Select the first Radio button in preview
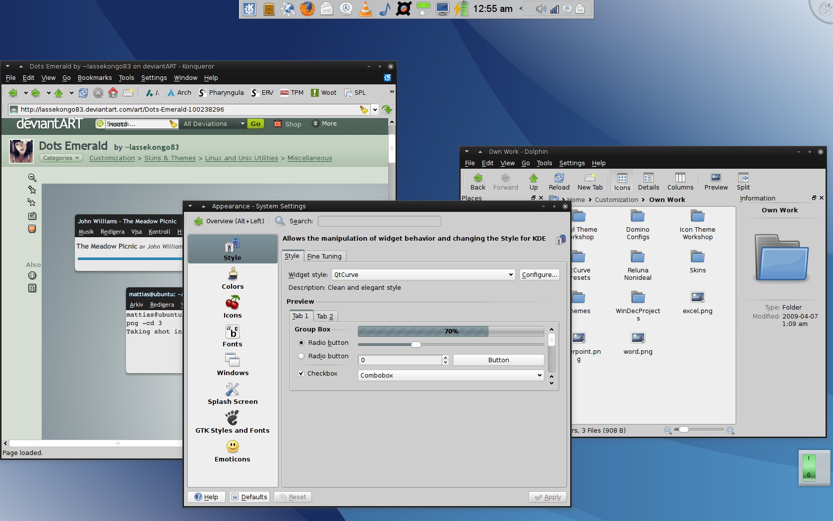The image size is (833, 521). (x=301, y=343)
